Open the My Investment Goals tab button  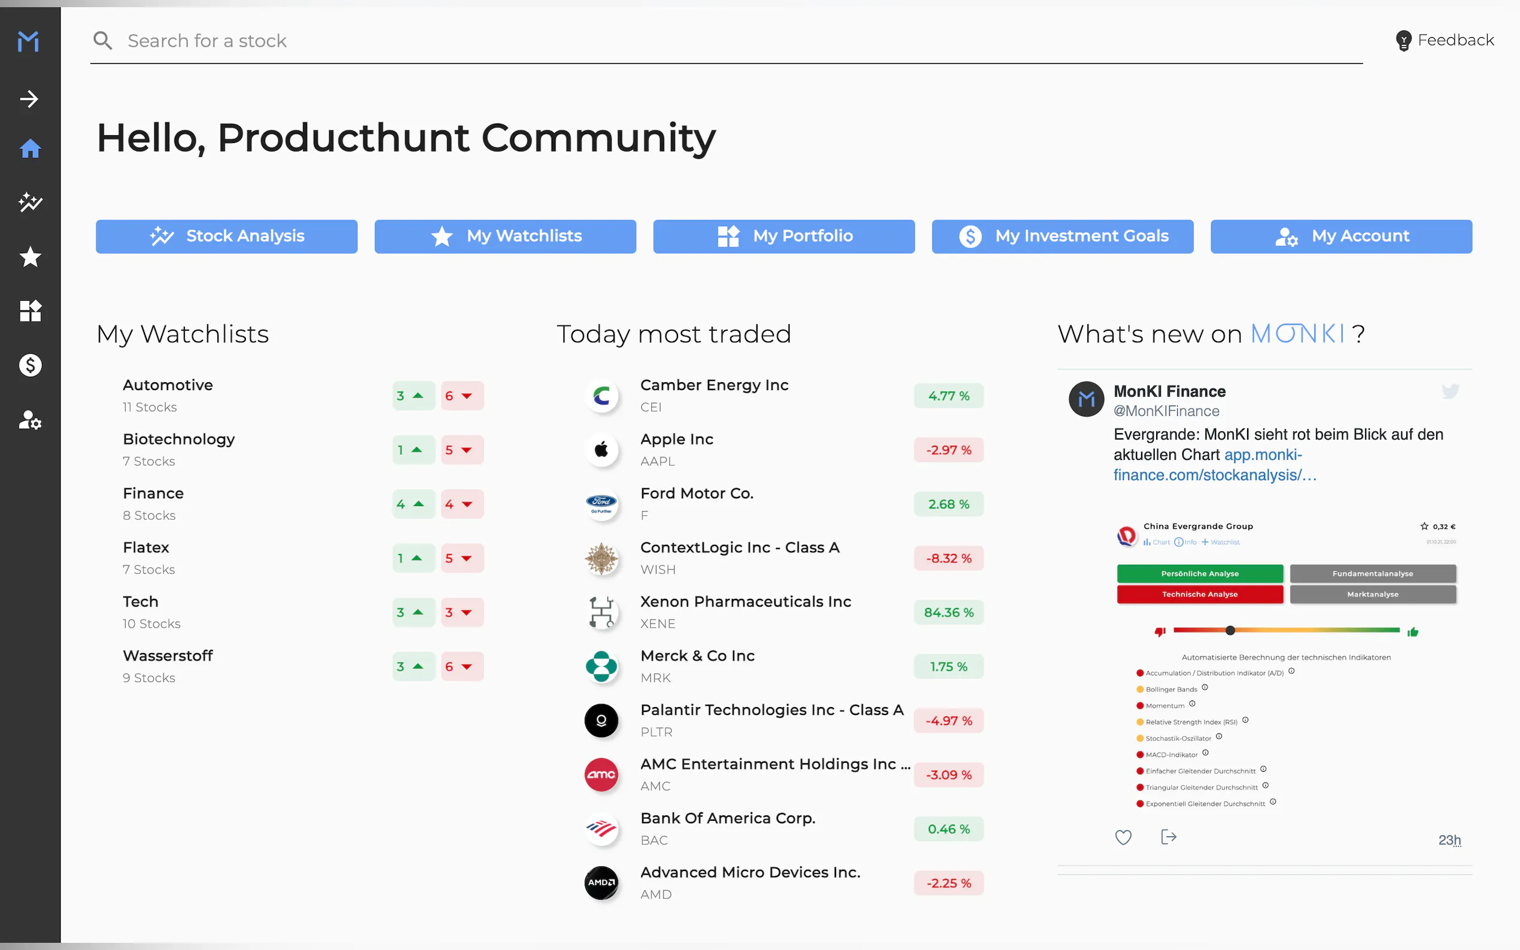point(1062,236)
